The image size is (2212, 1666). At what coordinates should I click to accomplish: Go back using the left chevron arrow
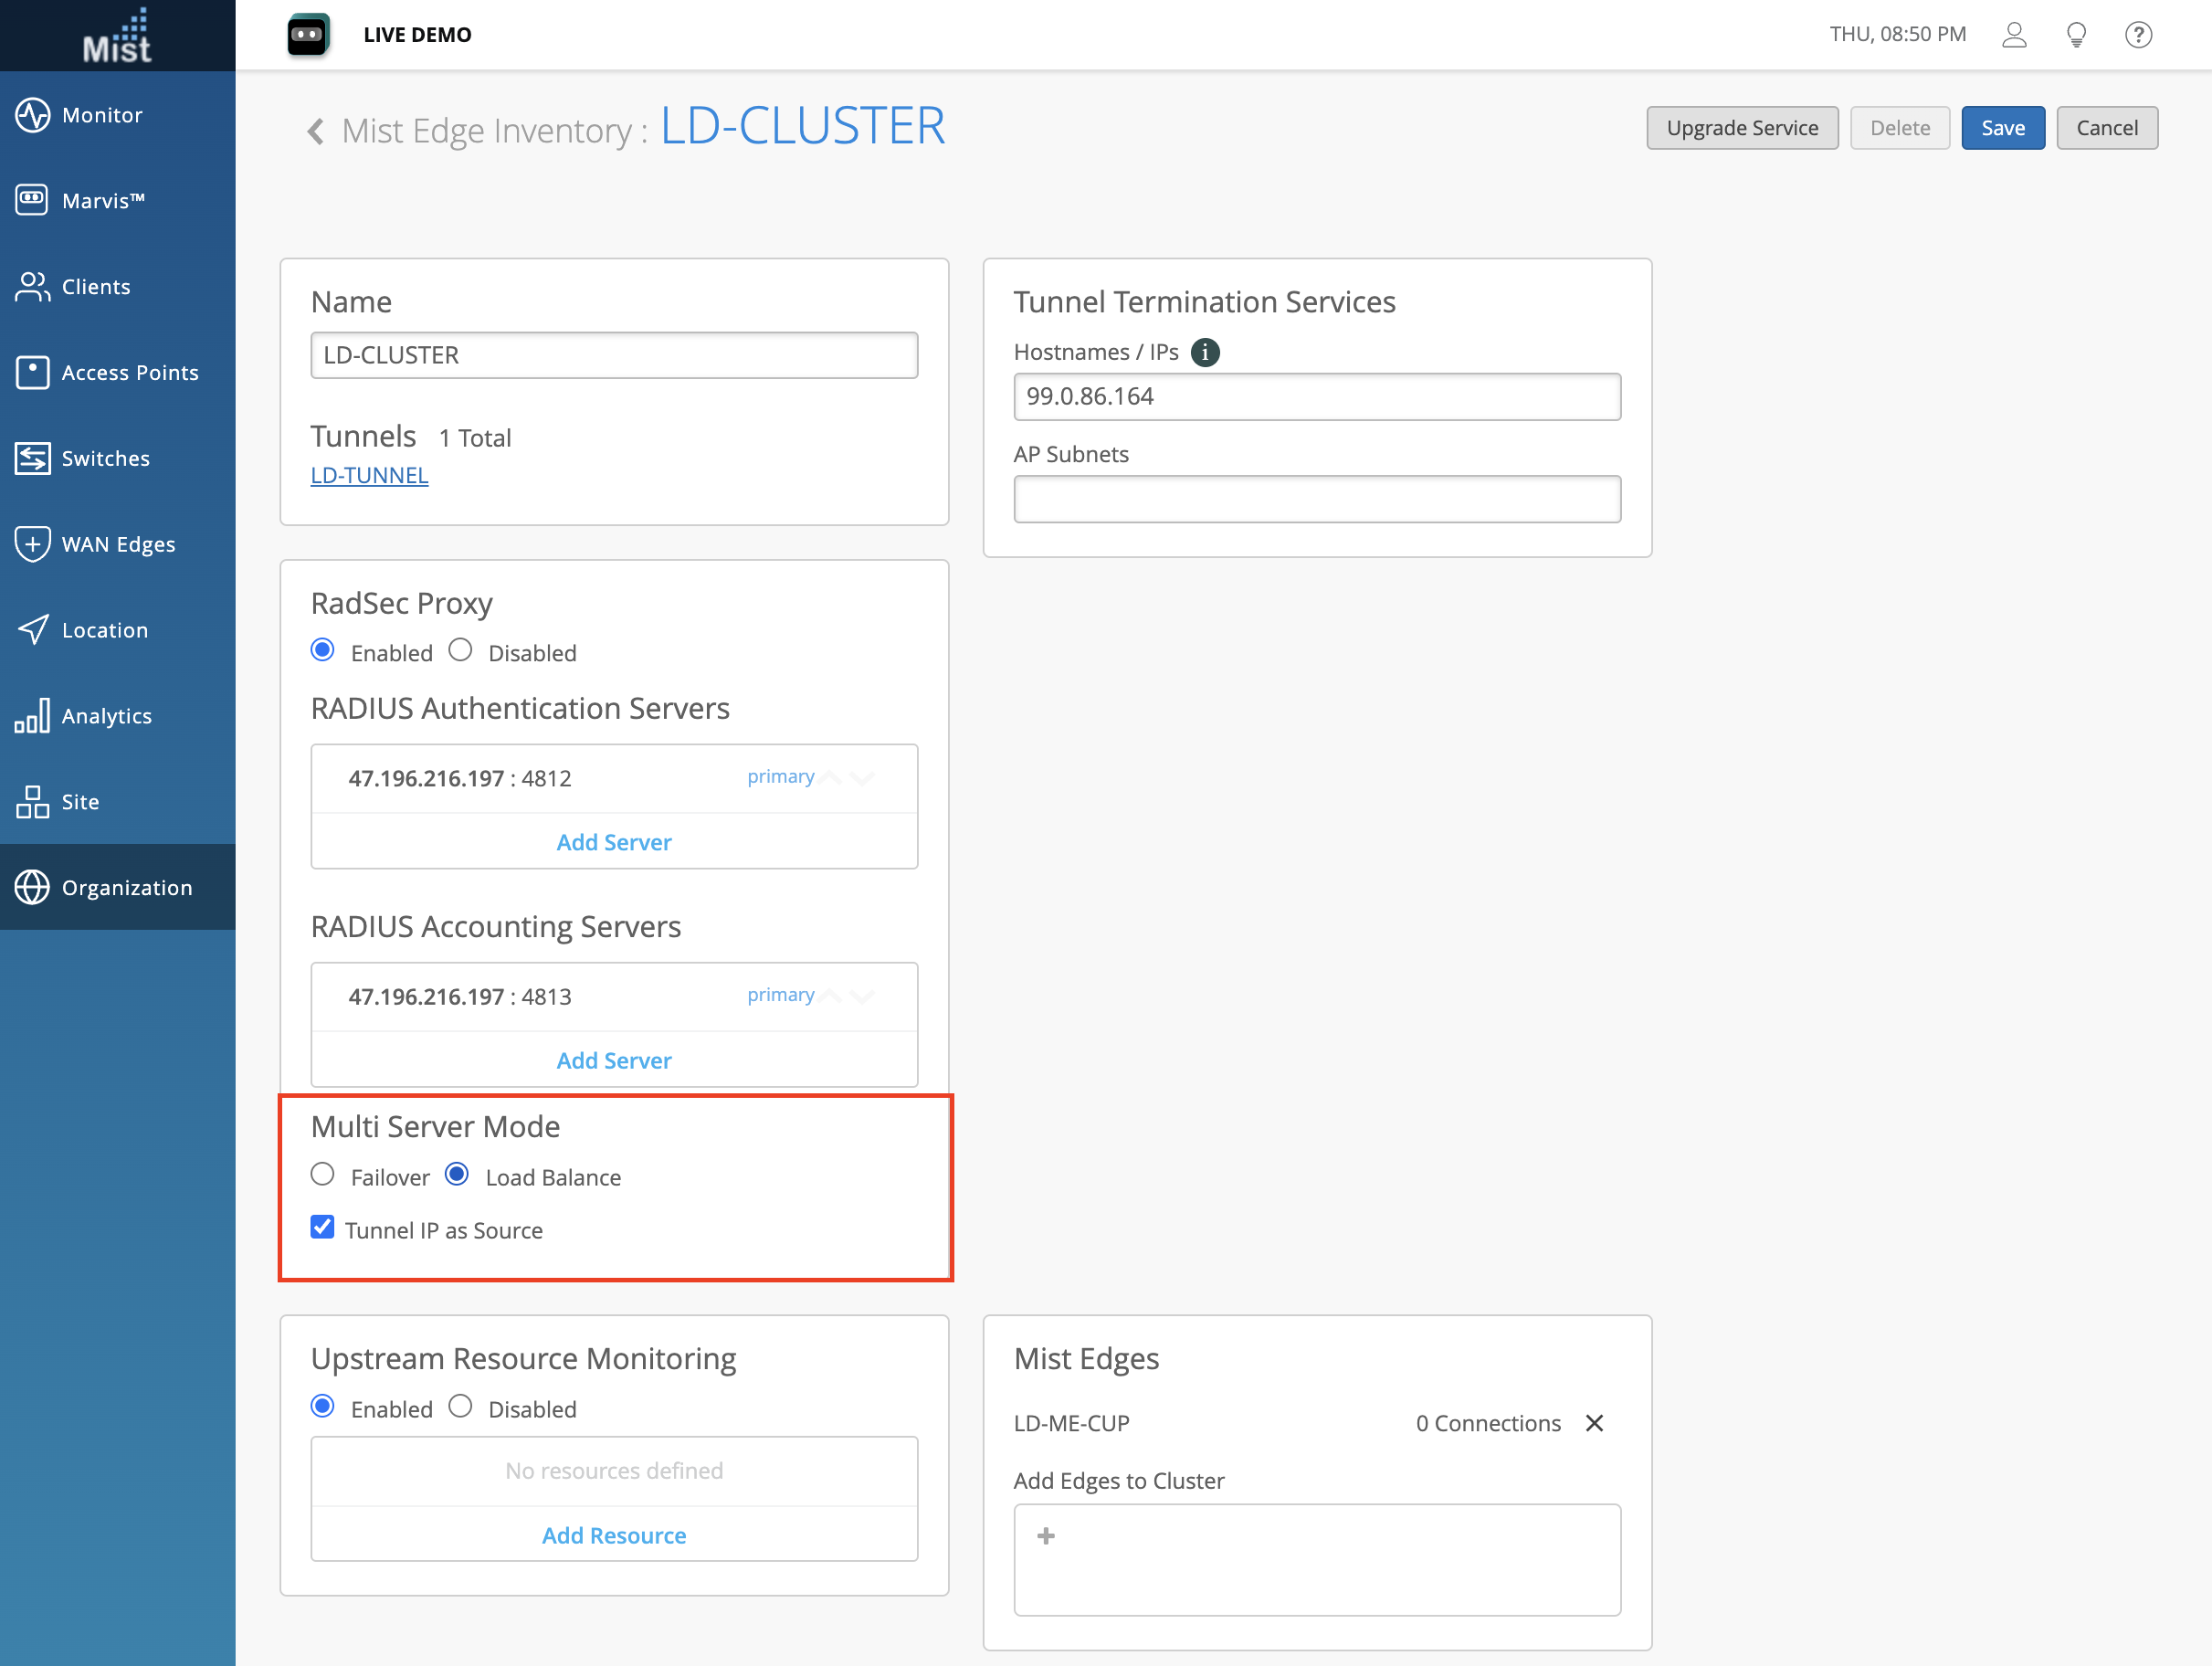coord(316,131)
